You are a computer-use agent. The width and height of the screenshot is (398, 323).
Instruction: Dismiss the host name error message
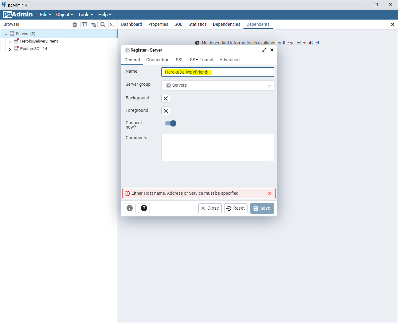pos(270,193)
